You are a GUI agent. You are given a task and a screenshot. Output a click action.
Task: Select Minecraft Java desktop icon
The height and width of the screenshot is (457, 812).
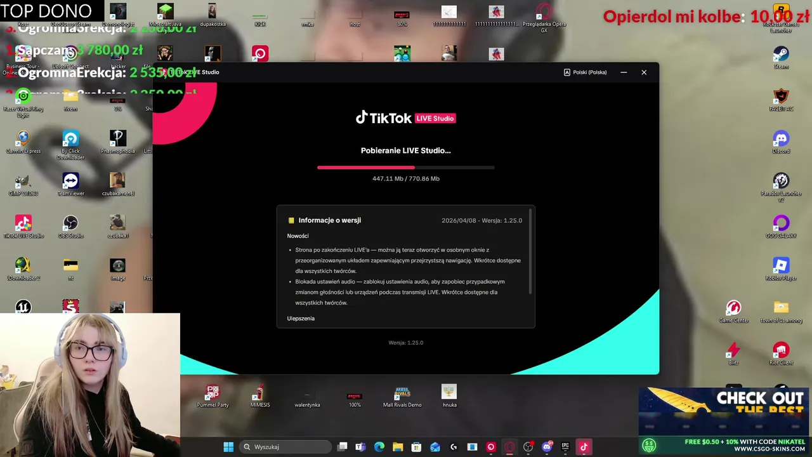165,15
